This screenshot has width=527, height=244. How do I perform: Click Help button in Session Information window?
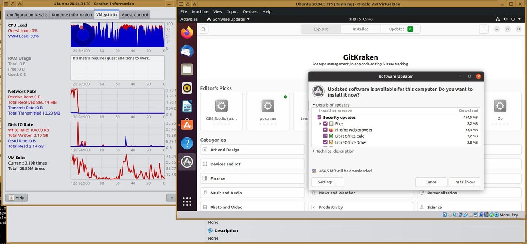point(16,198)
